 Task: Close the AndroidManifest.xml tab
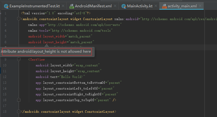pos(115,6)
